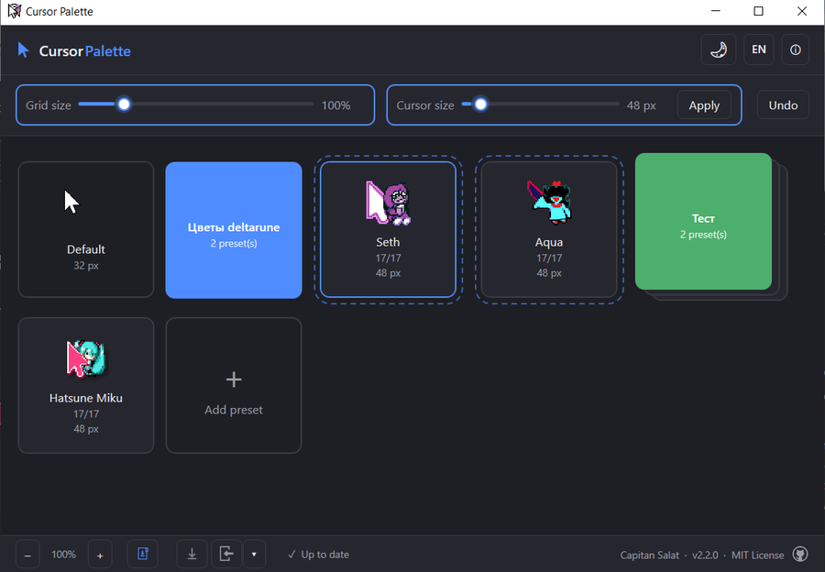
Task: Switch language via the EN button
Action: 758,49
